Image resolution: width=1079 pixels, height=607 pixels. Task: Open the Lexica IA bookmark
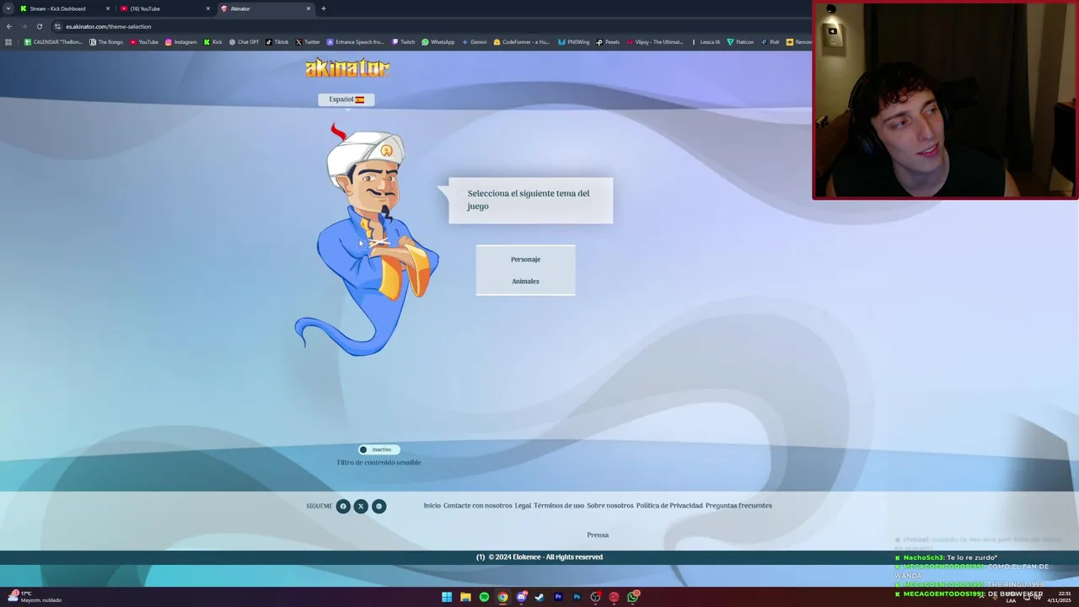click(705, 41)
